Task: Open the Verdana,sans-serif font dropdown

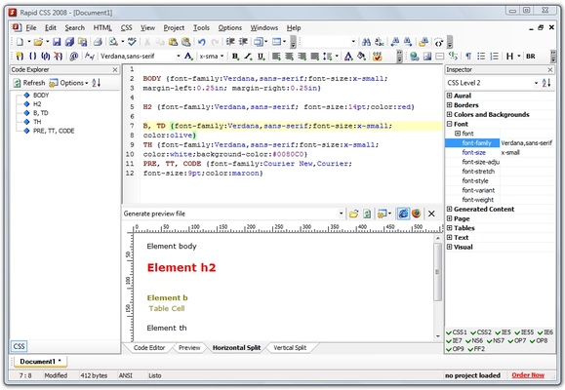Action: 179,57
